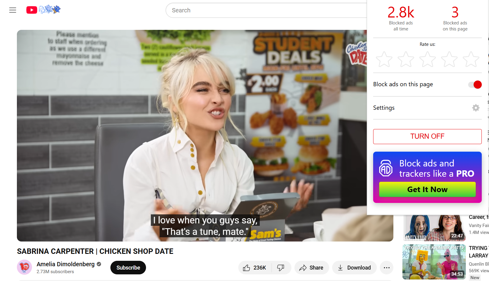The width and height of the screenshot is (489, 281).
Task: Click the Download button
Action: tap(354, 268)
